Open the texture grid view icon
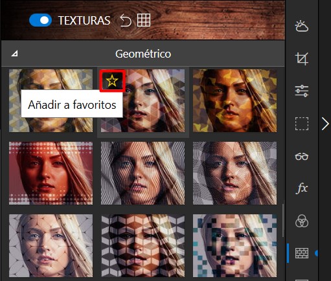 pos(144,20)
